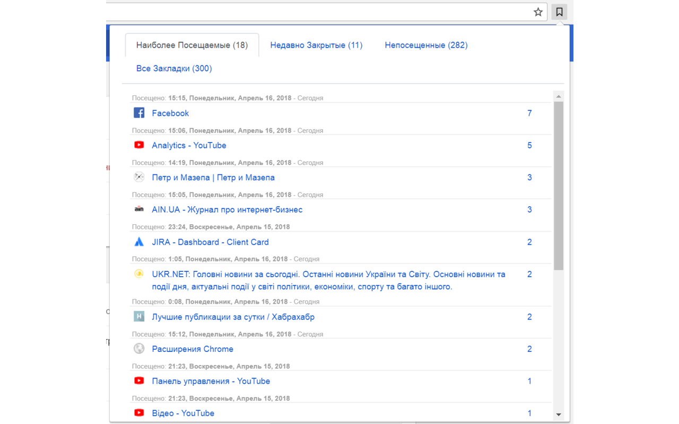The height and width of the screenshot is (424, 679).
Task: Click the Посещено 15:15 timestamp above Facebook
Action: [228, 98]
